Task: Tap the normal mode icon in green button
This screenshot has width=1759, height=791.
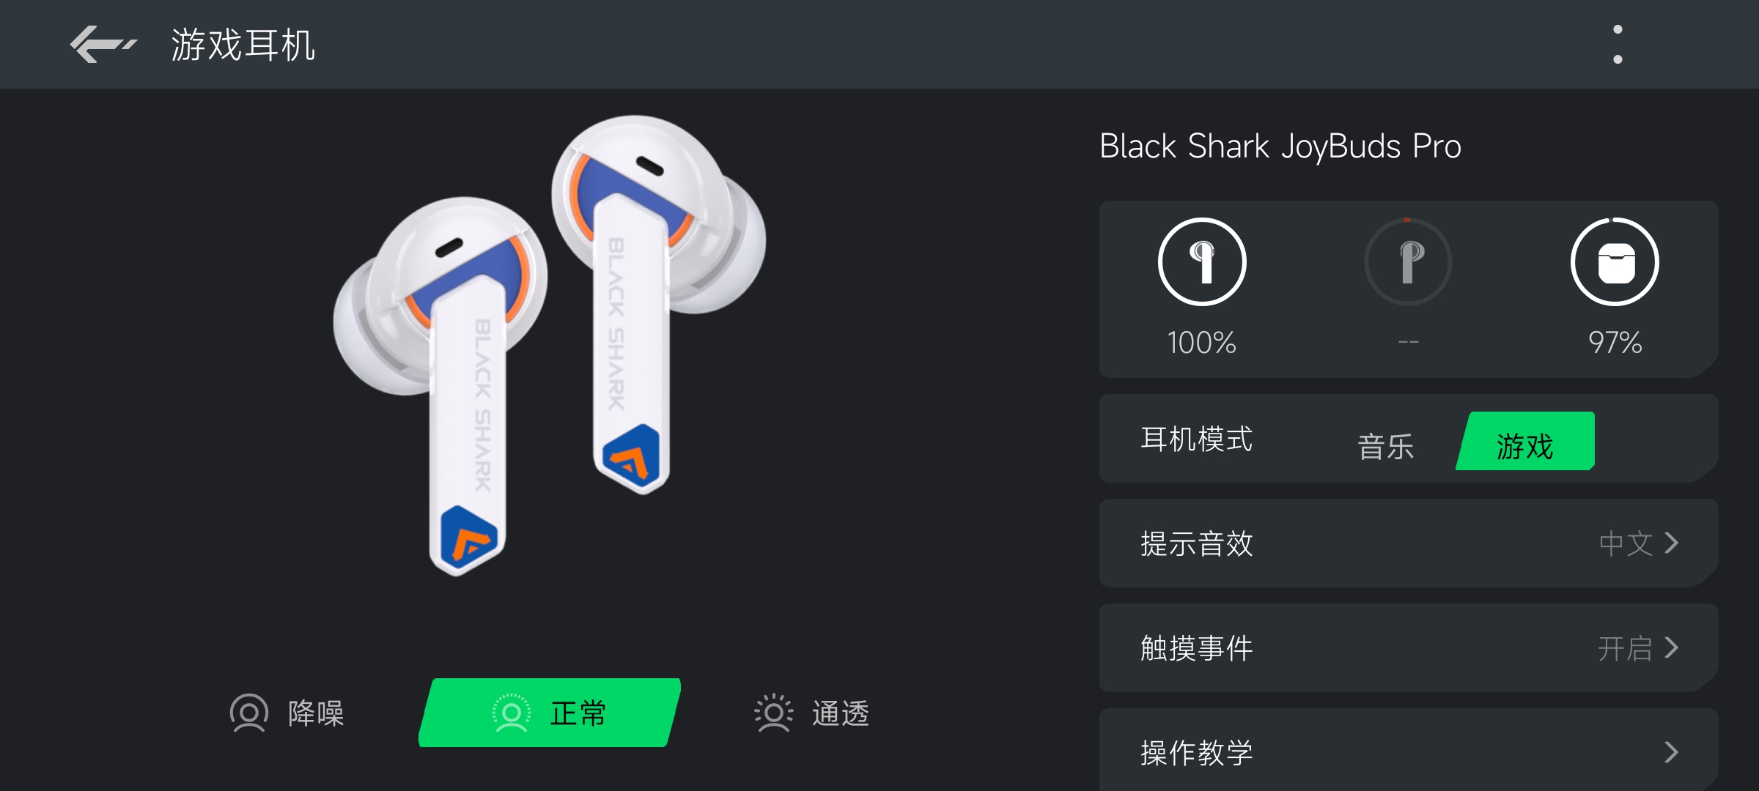Action: point(512,713)
